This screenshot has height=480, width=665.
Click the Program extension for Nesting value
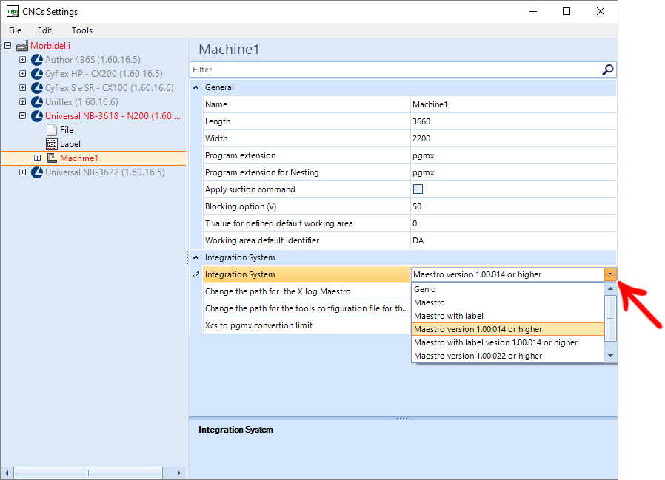514,172
